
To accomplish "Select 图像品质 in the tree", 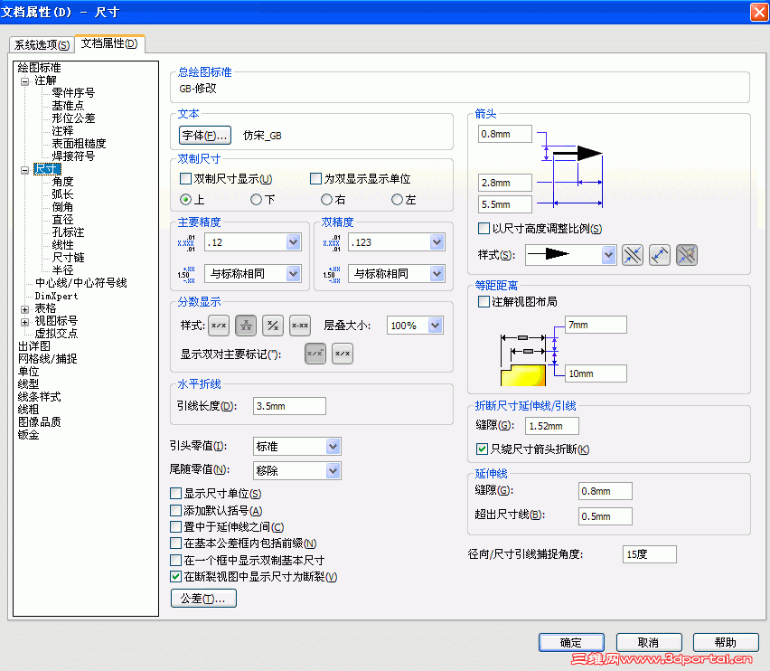I will coord(39,422).
